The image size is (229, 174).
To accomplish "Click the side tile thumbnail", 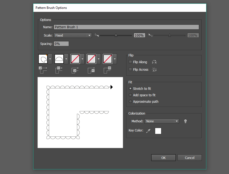I will tap(59, 59).
